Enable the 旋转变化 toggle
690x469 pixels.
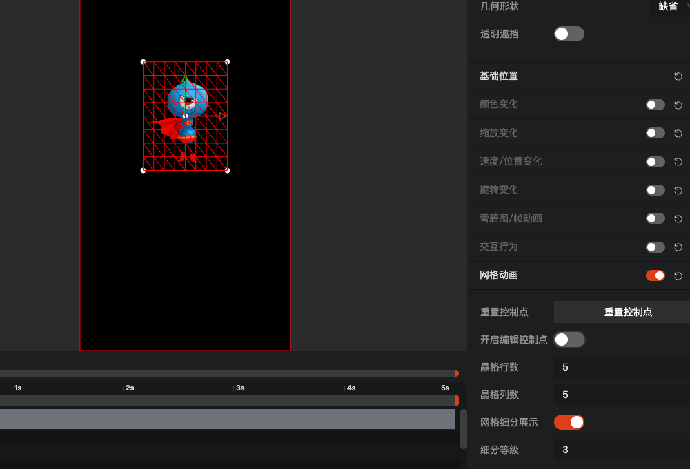point(655,190)
